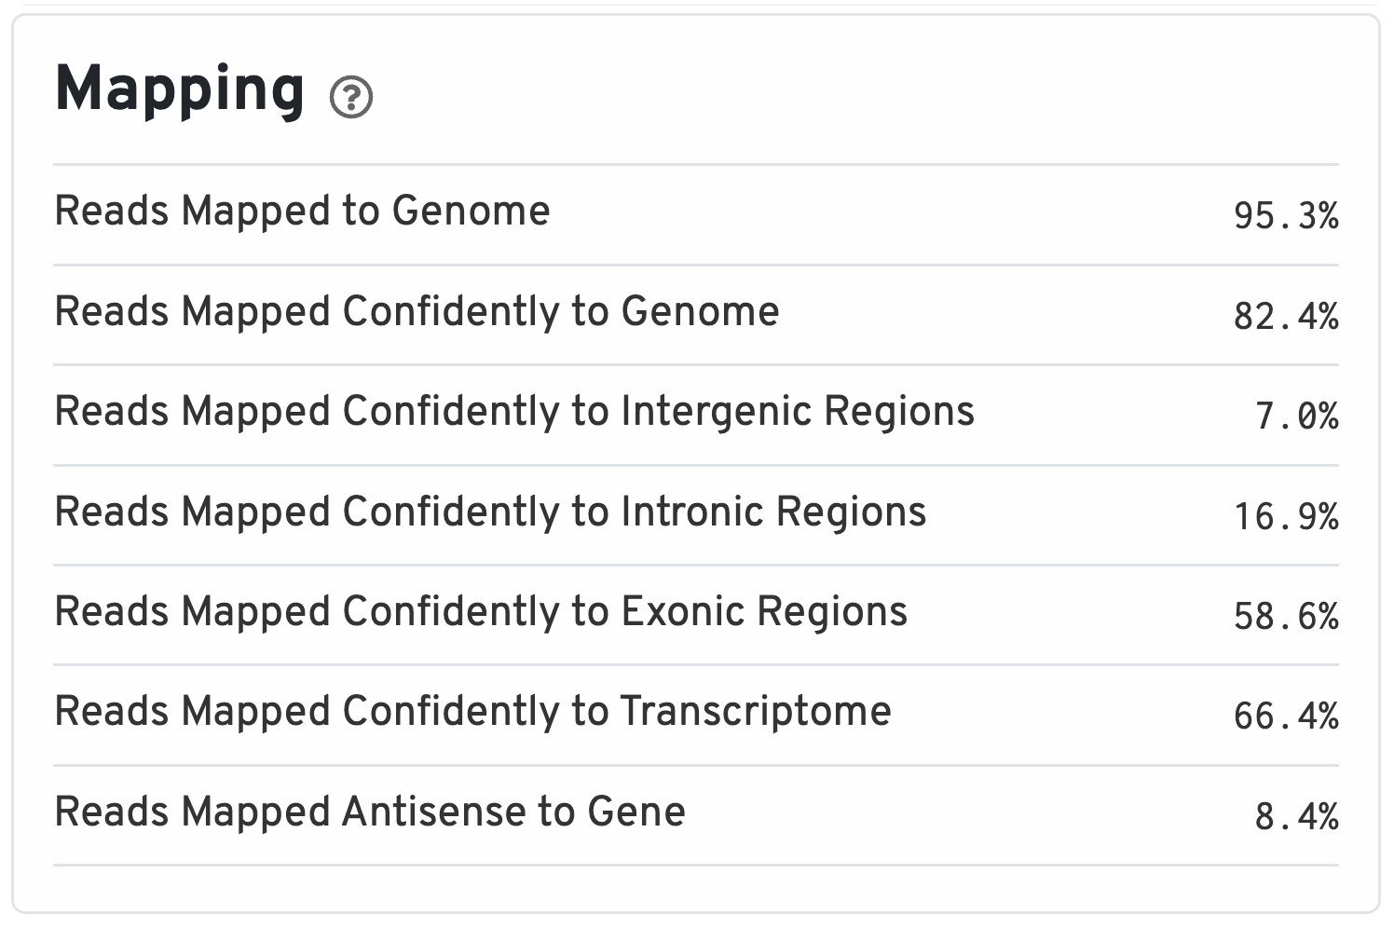Click the Mapping section heading
1394x928 pixels.
180,90
